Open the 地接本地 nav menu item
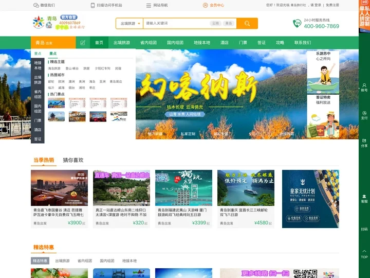This screenshot has width=370, height=278. [202, 43]
